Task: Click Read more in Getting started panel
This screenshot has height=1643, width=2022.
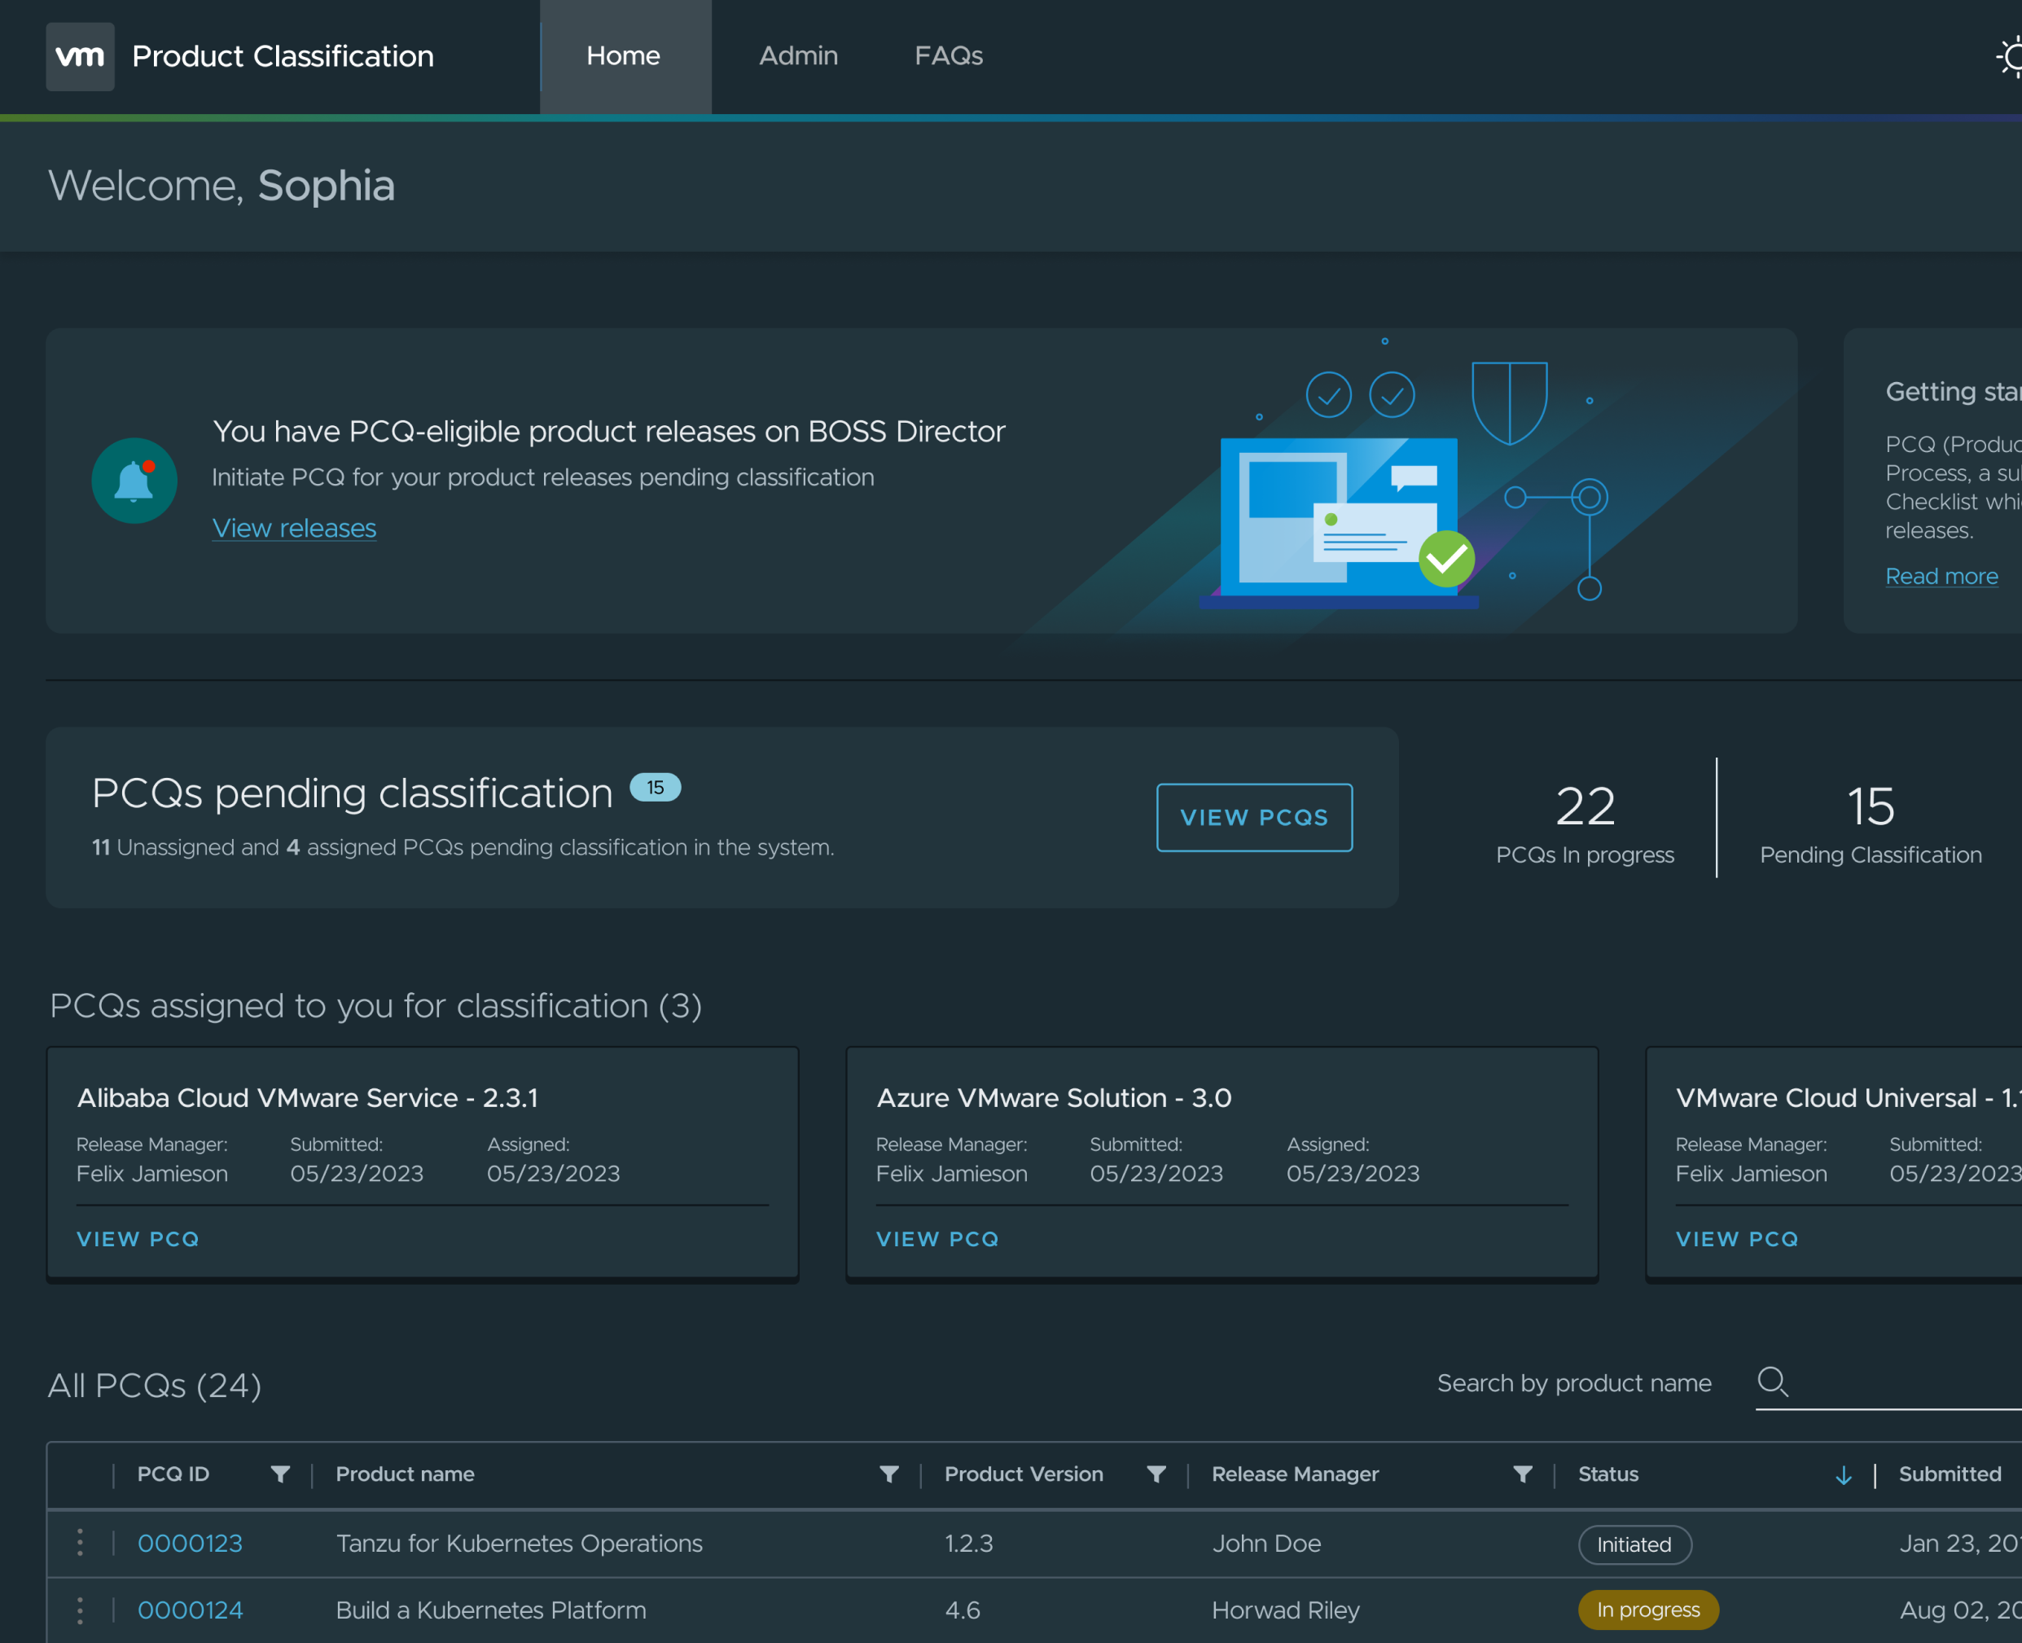Action: coord(1941,575)
